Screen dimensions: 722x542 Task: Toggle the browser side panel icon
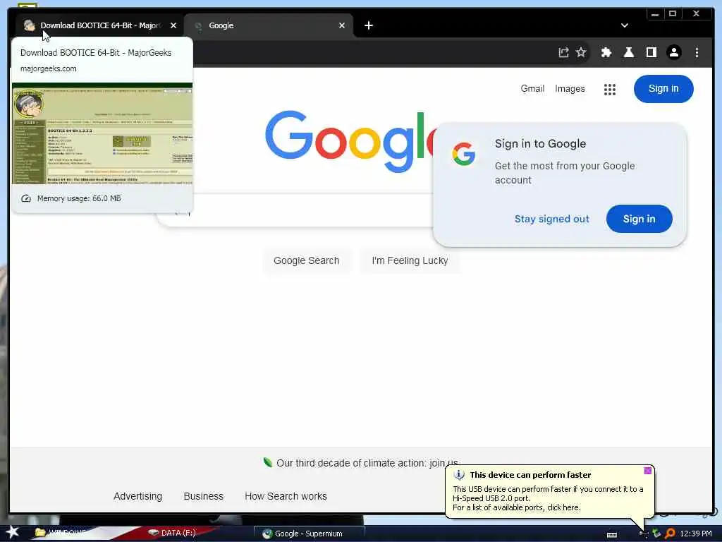(x=651, y=52)
